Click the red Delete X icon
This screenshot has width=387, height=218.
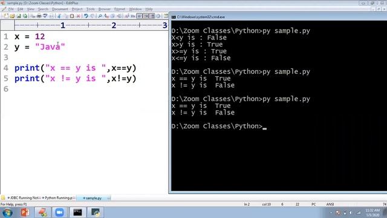(78, 16)
